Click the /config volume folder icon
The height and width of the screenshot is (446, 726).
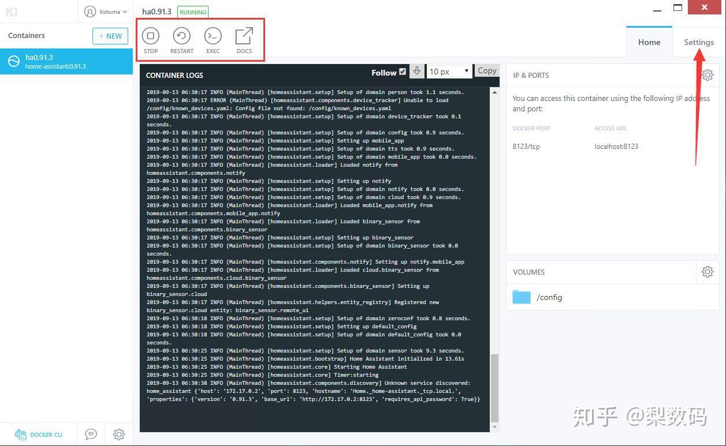tap(521, 297)
